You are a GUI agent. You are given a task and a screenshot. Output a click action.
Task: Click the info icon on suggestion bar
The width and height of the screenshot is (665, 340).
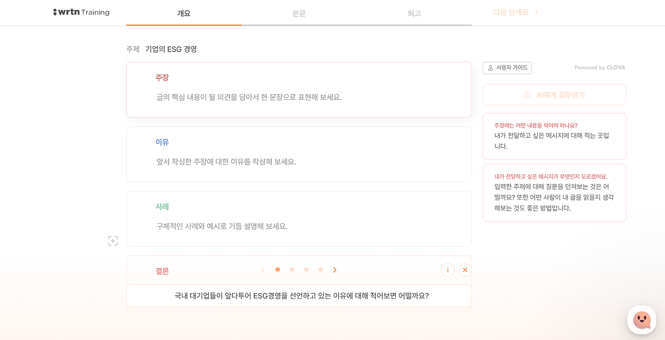448,270
